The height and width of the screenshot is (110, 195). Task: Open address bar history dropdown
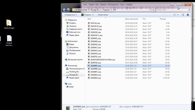coord(150,10)
